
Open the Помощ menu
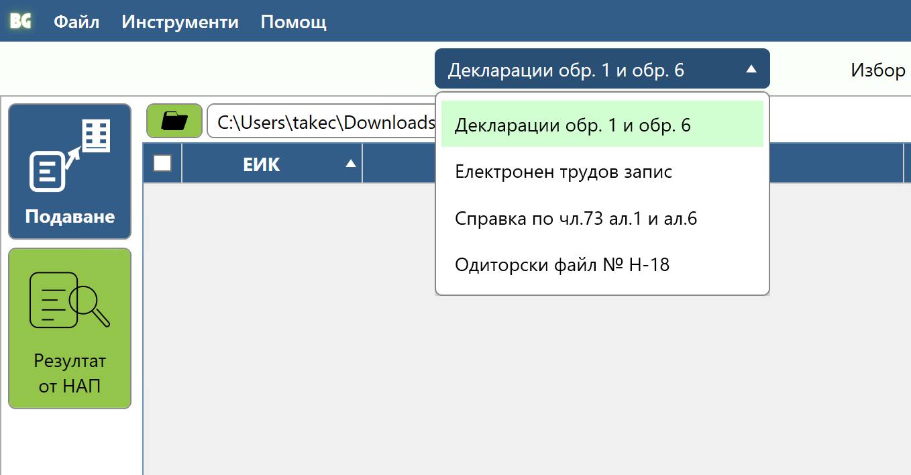point(293,21)
